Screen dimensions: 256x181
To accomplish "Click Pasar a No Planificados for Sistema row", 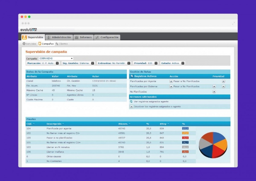I will coord(186,86).
